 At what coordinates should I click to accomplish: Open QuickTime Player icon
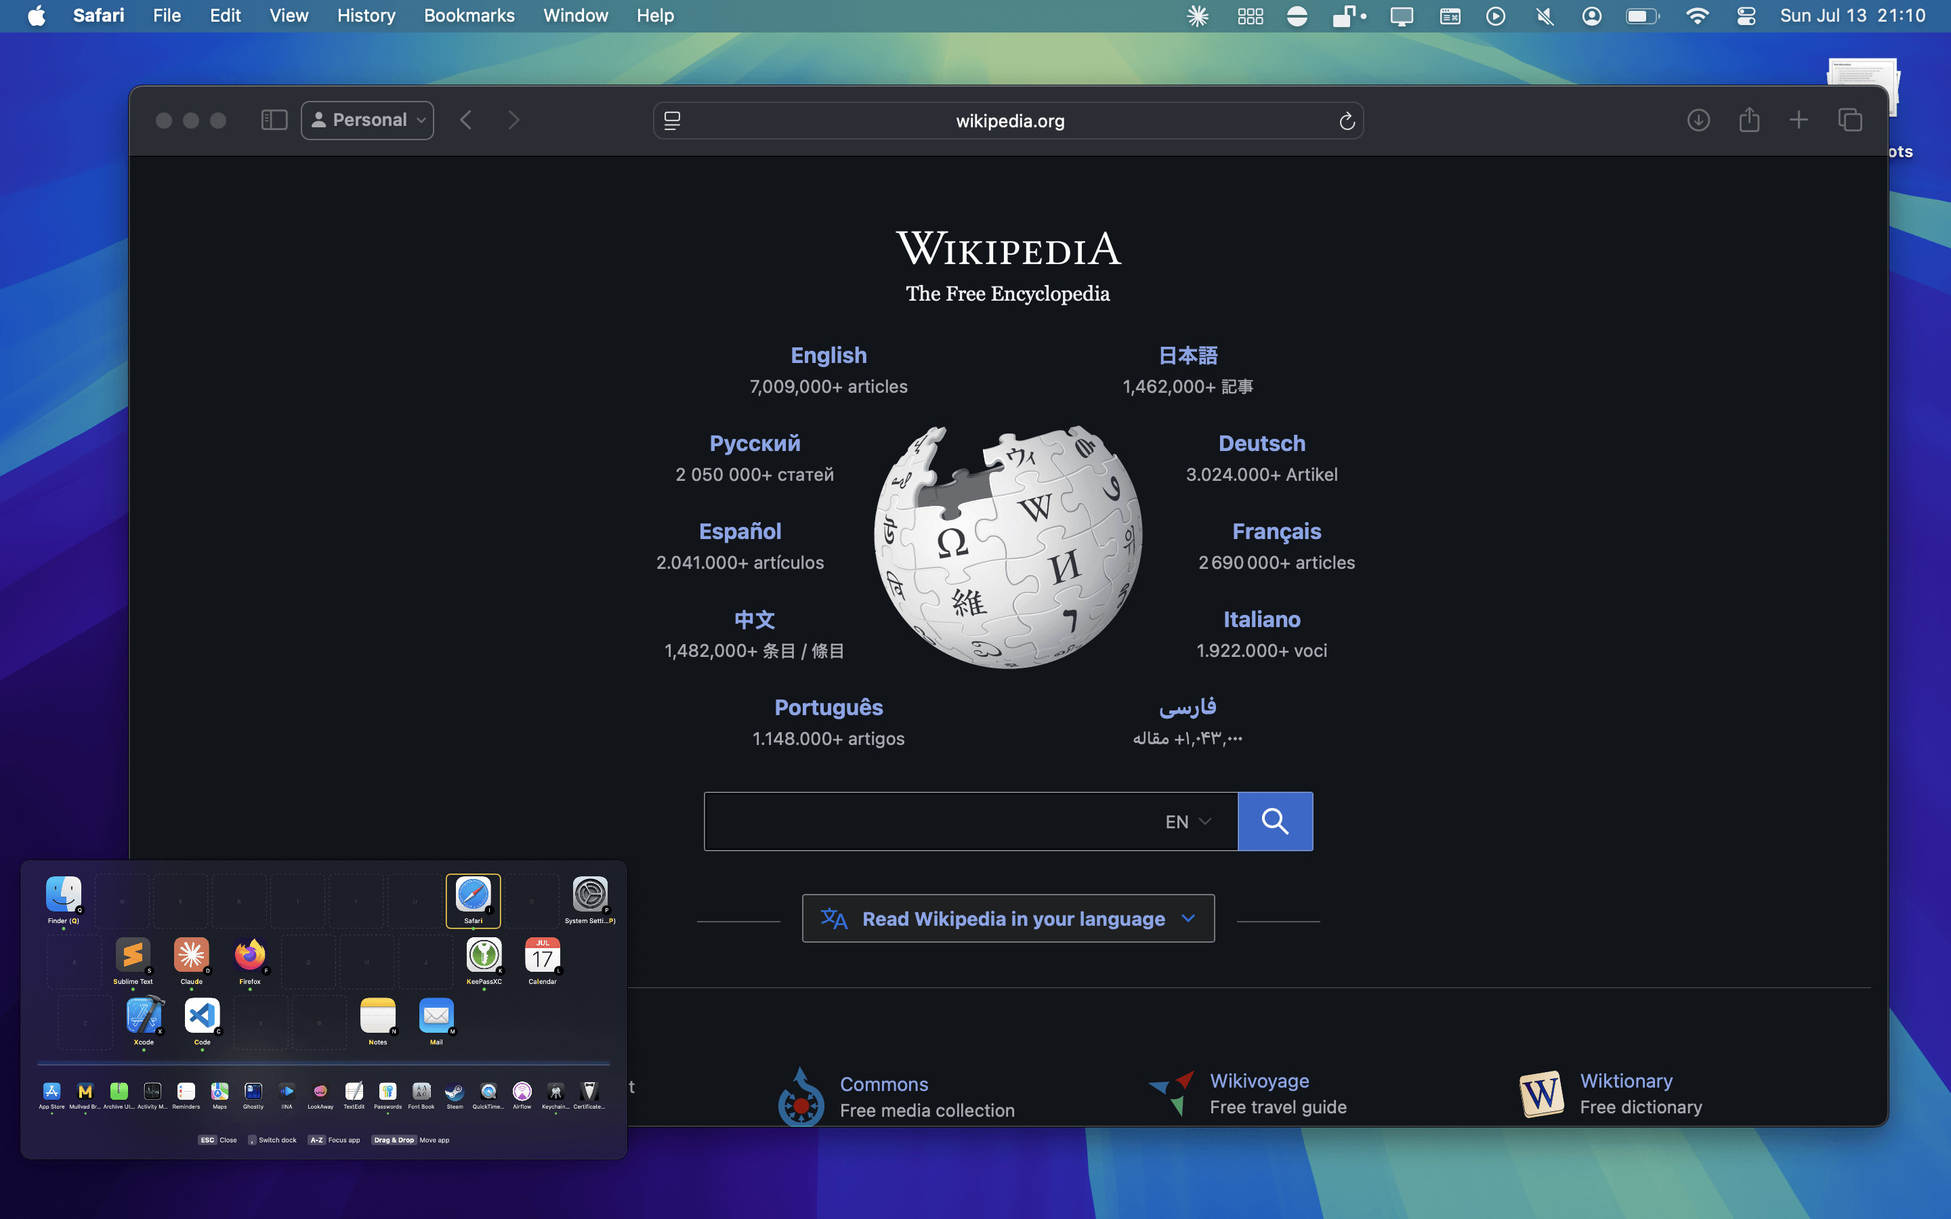[488, 1092]
